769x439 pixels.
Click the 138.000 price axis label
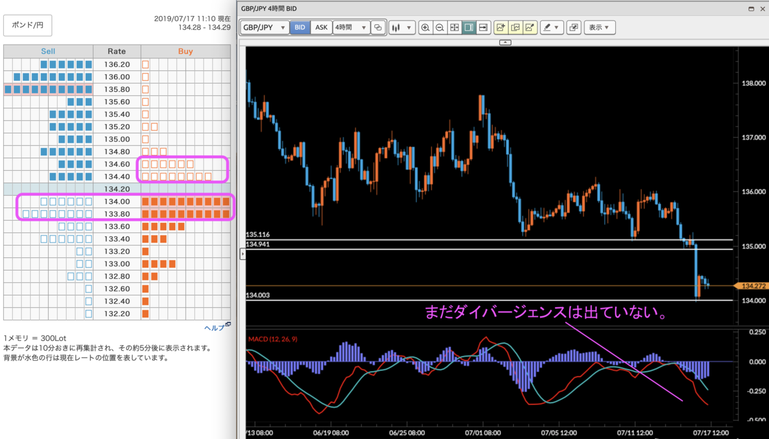(x=754, y=83)
